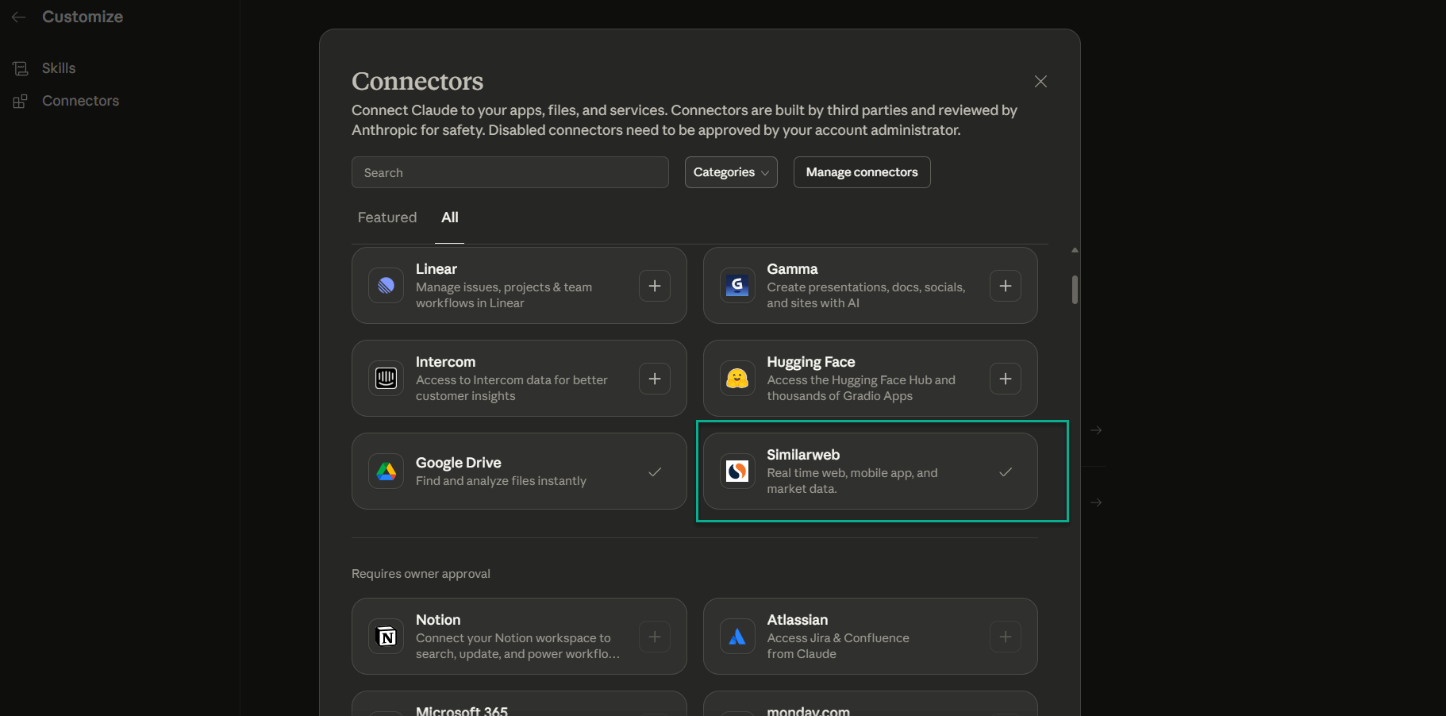The image size is (1446, 716).
Task: Click the Gamma connector logo icon
Action: pyautogui.click(x=737, y=286)
